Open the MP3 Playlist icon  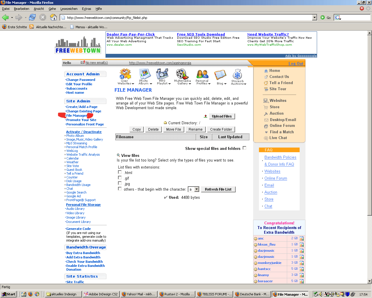162,74
